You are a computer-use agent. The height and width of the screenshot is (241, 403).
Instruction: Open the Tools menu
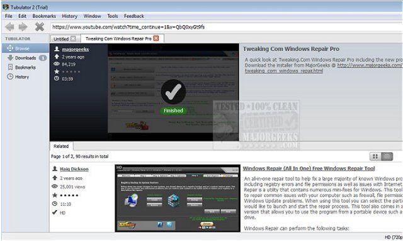click(x=113, y=16)
